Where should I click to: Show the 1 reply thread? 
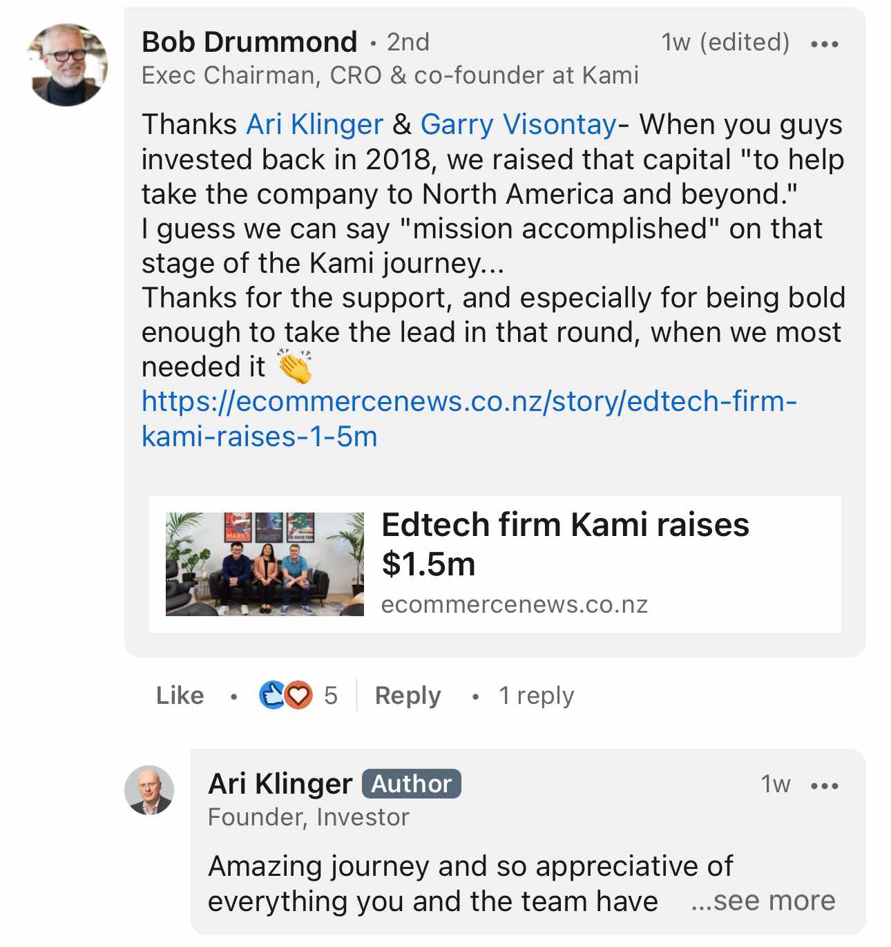[536, 696]
